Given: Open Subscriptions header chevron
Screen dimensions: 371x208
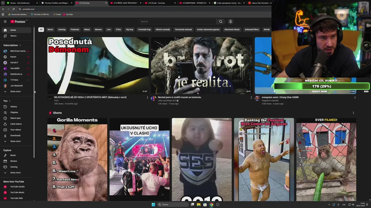Looking at the screenshot, I should [x=20, y=45].
